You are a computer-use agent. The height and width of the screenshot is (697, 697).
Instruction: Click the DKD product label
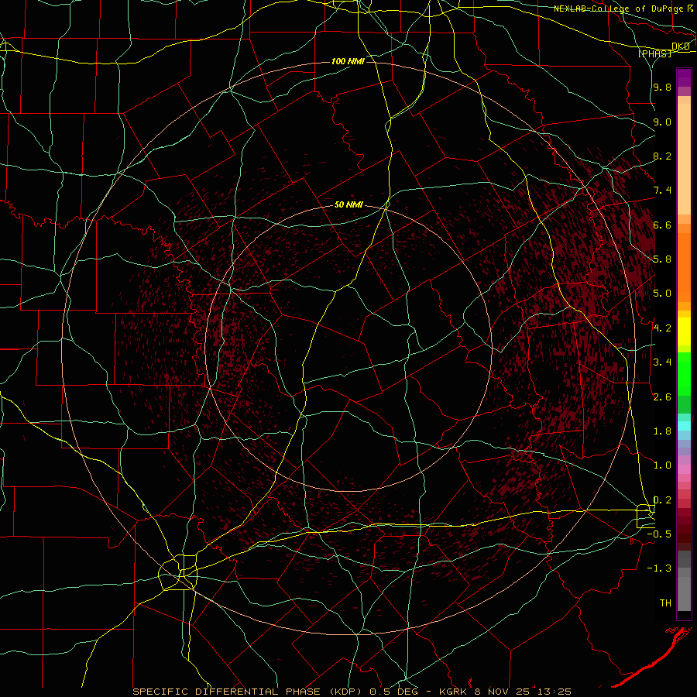[x=681, y=46]
